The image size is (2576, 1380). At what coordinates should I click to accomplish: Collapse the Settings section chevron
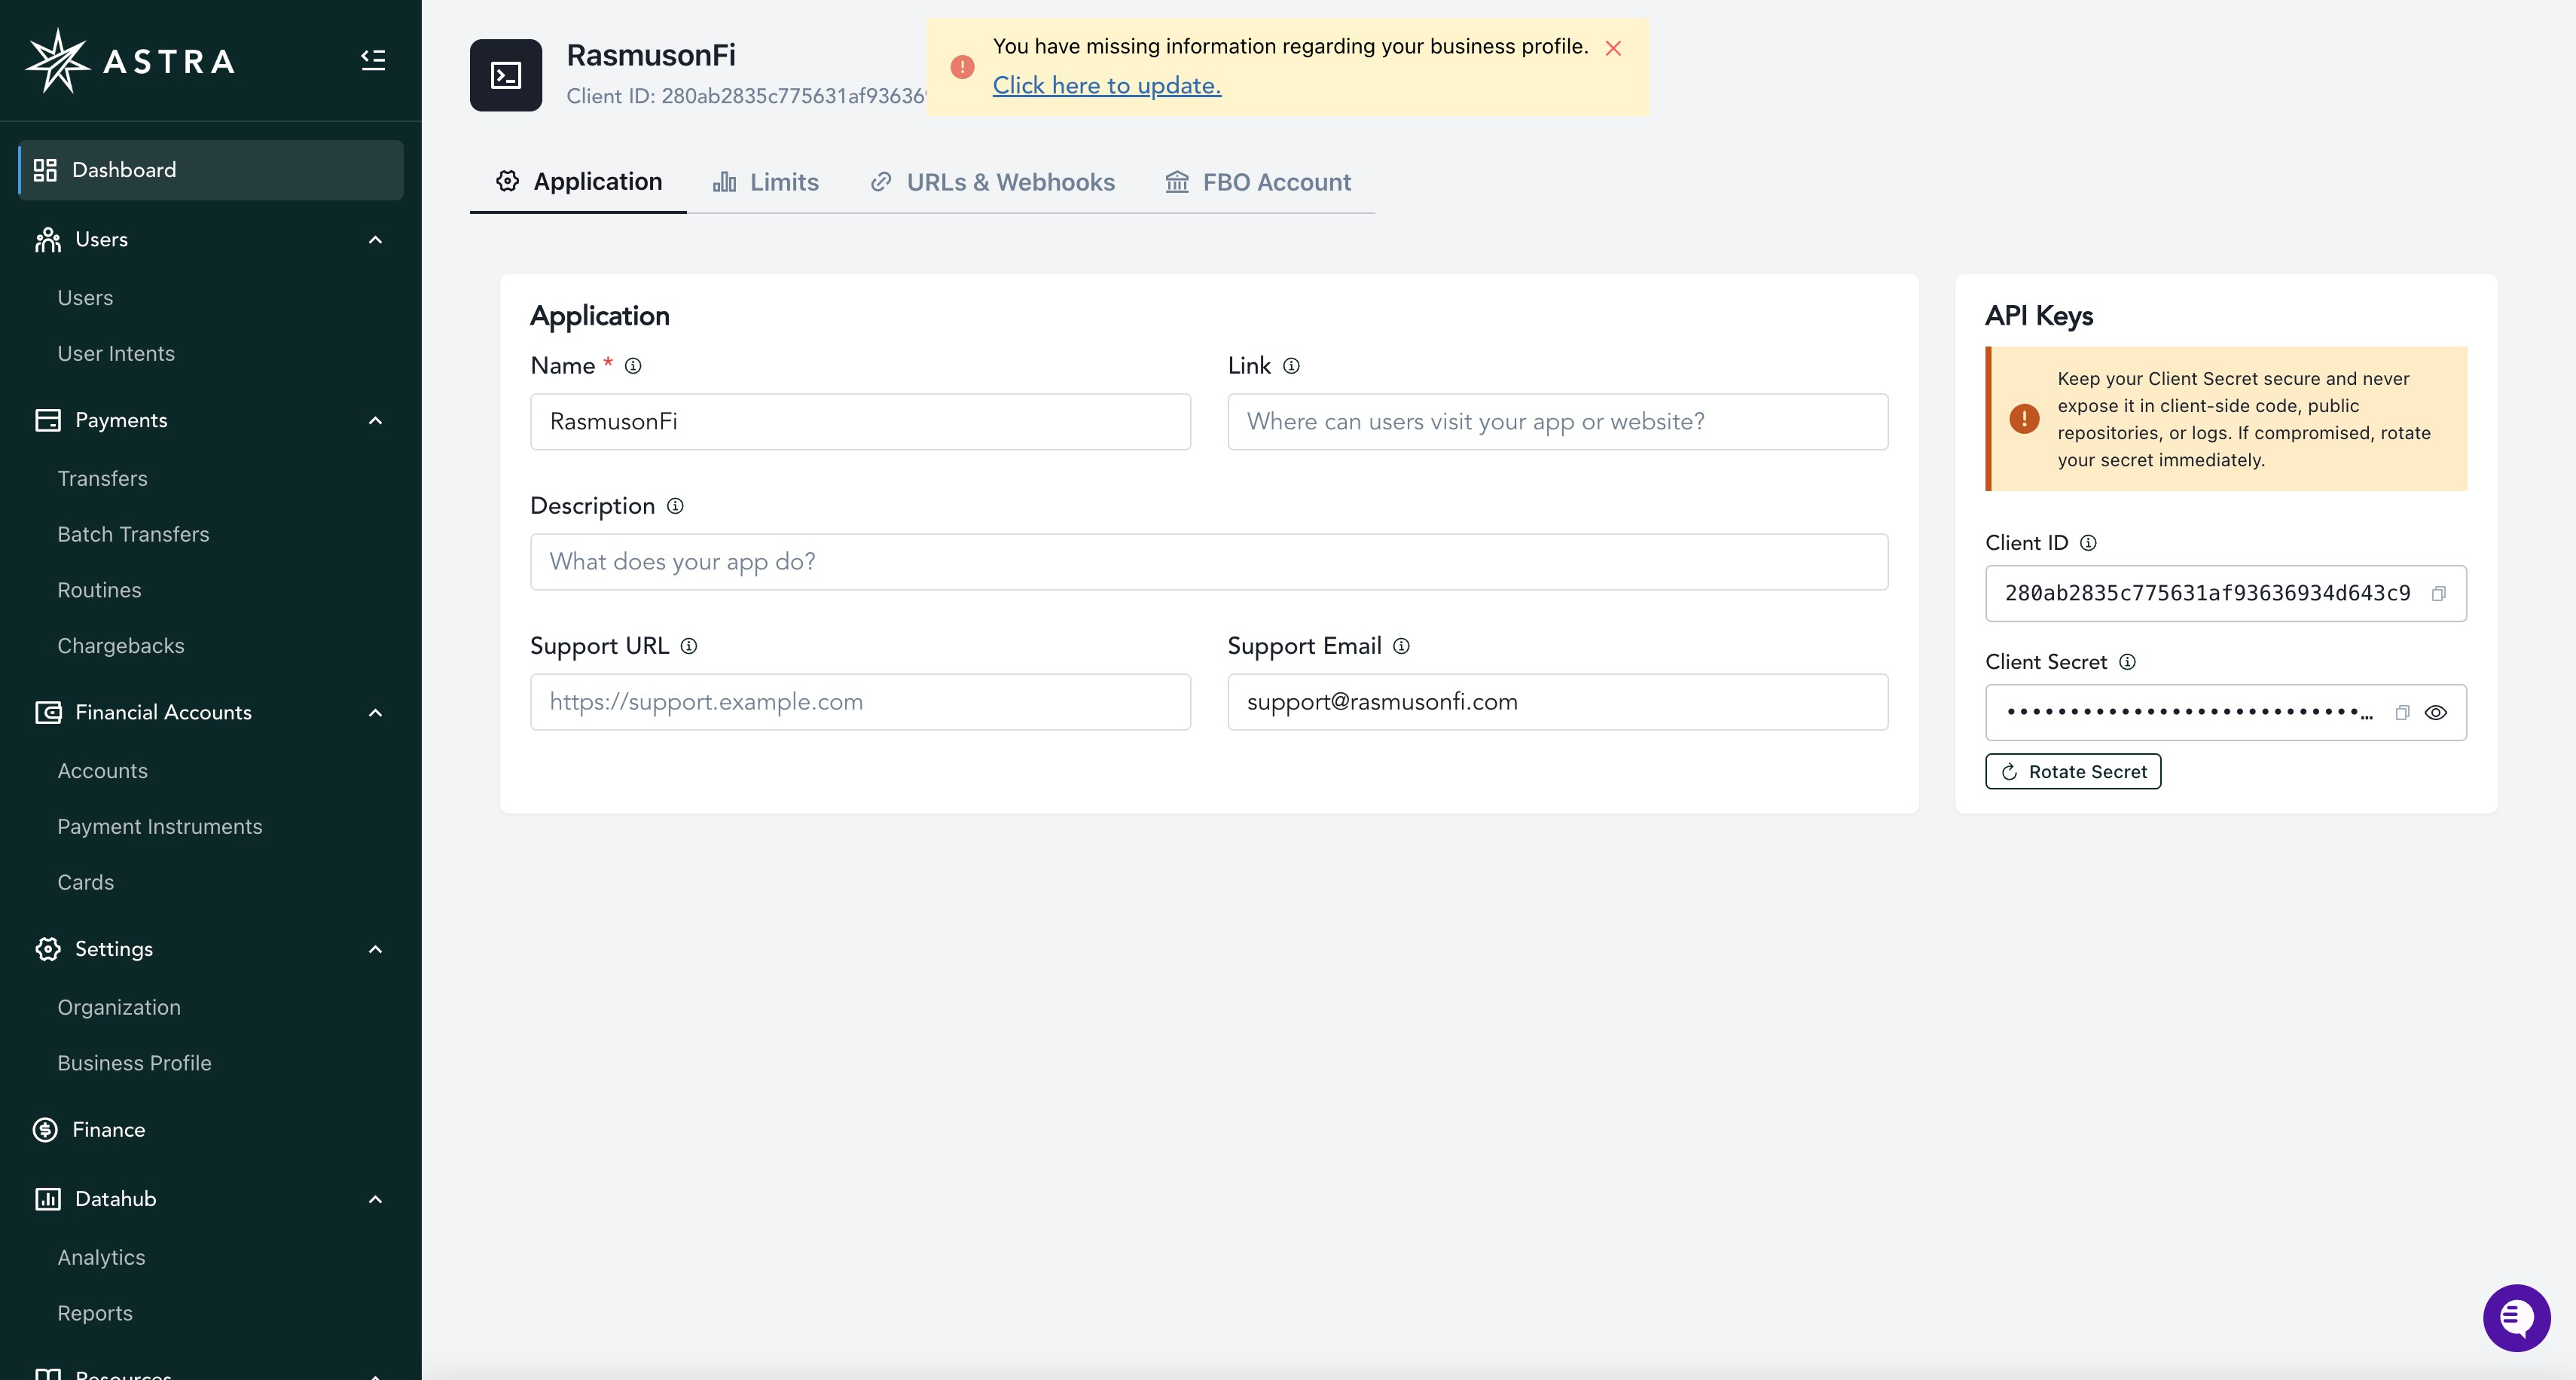376,949
